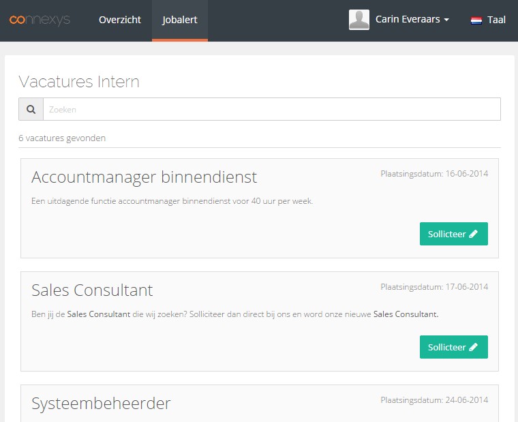This screenshot has width=518, height=422.
Task: Click the Sales Consultant description text
Action: 235,314
